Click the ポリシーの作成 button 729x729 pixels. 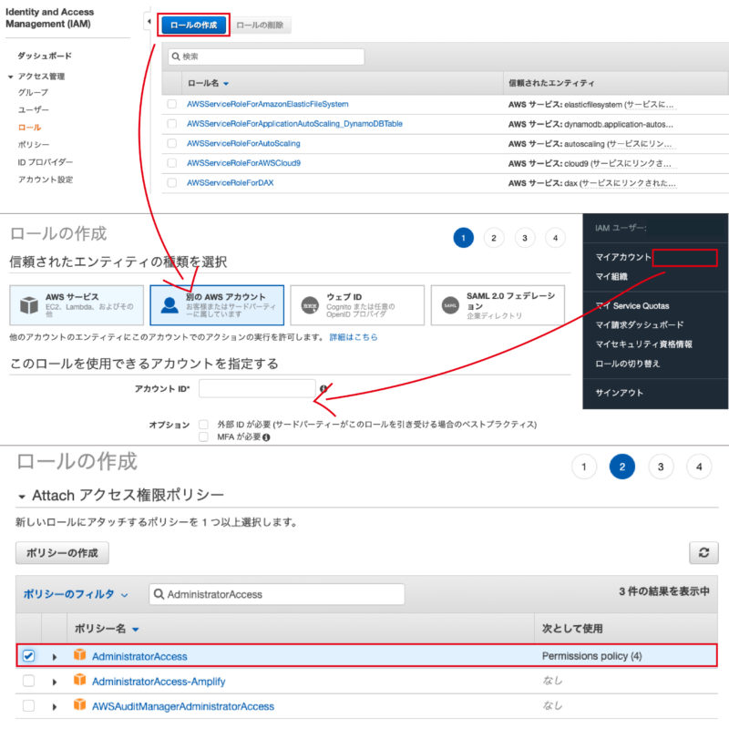point(62,553)
